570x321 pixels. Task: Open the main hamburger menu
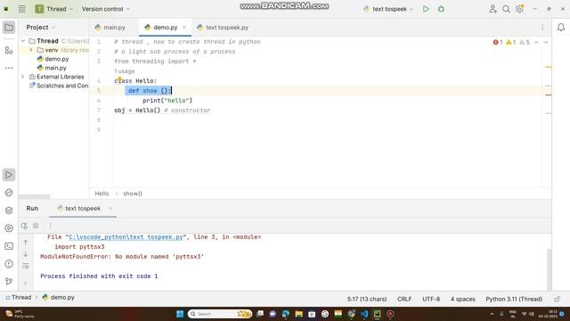tap(21, 9)
